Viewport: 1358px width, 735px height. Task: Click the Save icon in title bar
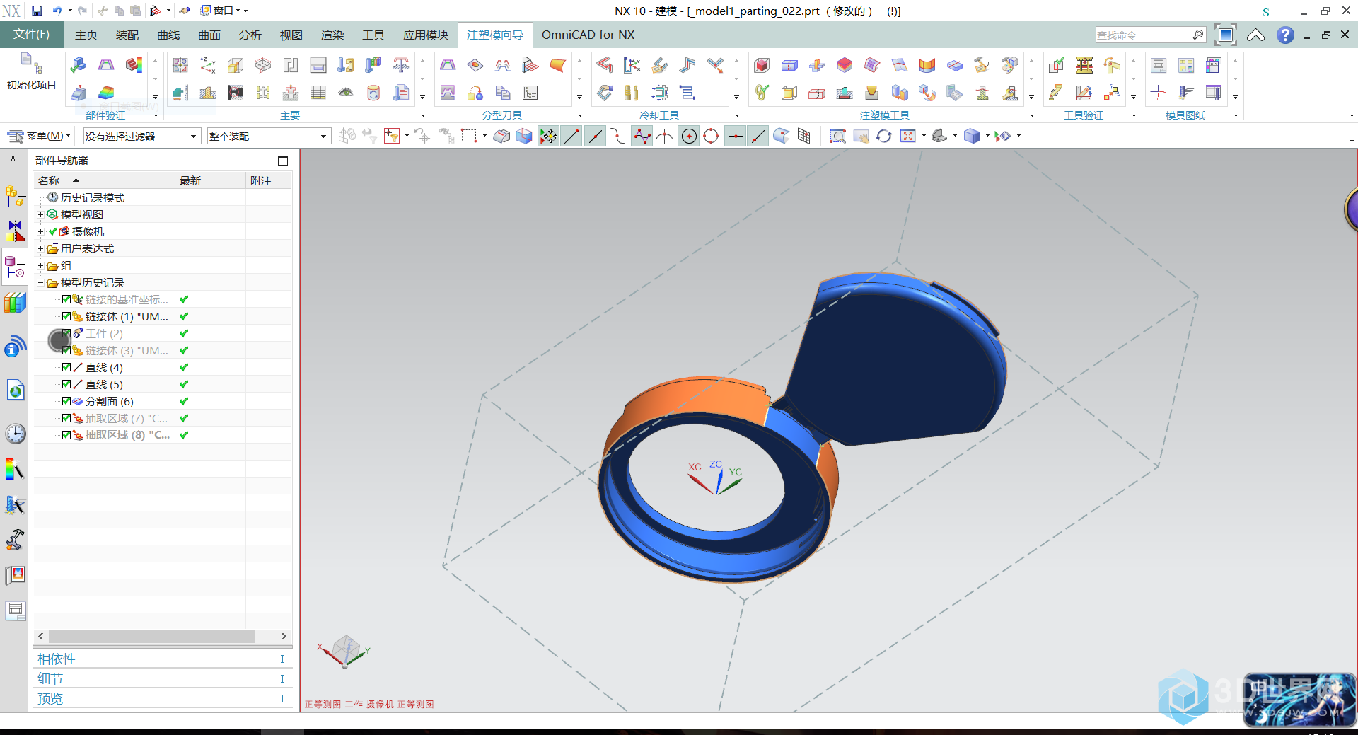pos(37,11)
